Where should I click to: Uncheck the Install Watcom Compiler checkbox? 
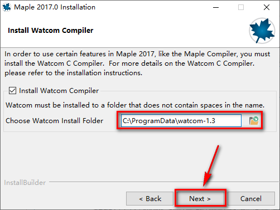coord(12,91)
